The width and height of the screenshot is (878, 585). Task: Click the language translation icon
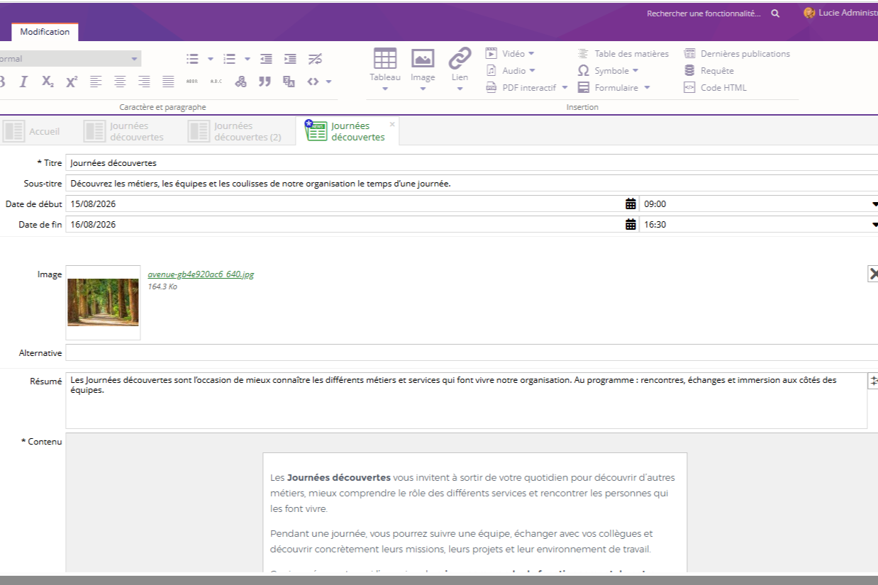point(289,82)
